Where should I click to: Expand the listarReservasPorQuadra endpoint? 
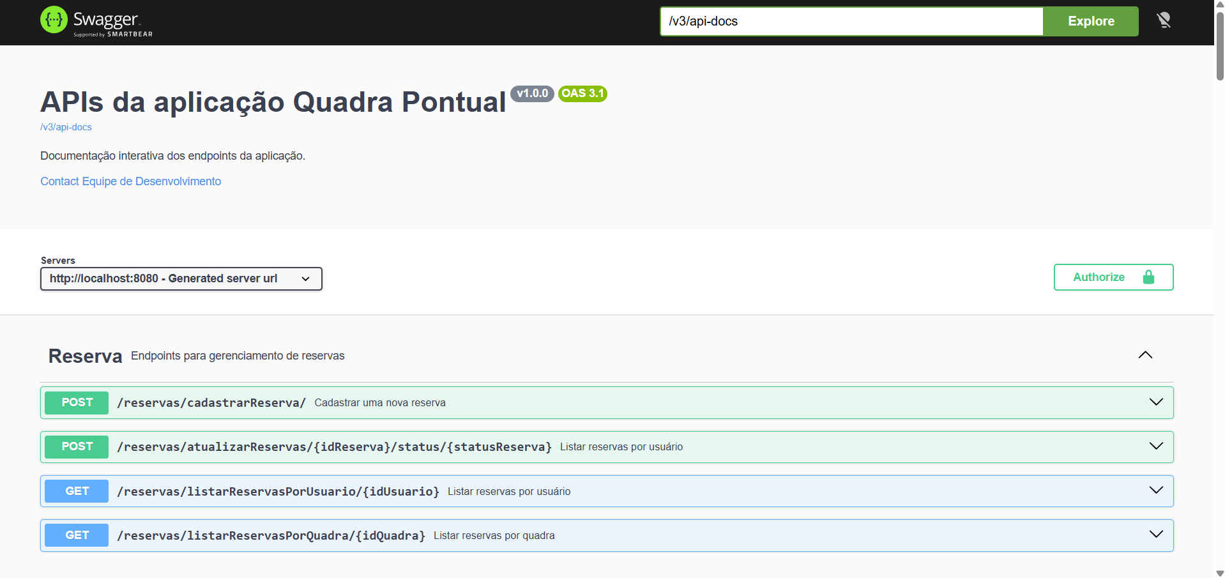1155,535
